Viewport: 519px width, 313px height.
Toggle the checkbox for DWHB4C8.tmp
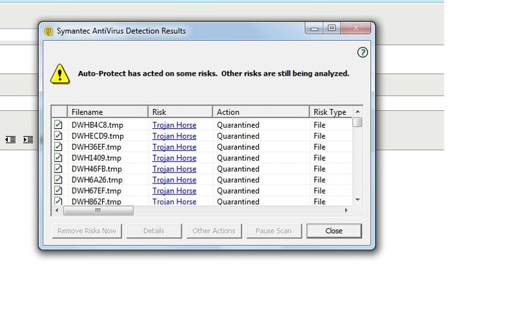click(58, 124)
